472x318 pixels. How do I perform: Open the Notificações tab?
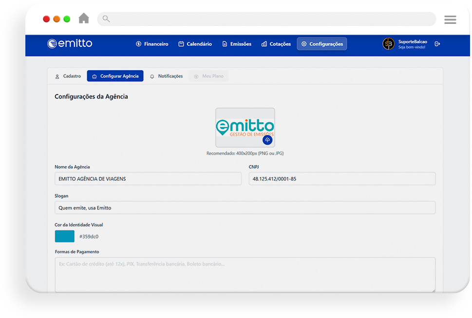tap(166, 76)
